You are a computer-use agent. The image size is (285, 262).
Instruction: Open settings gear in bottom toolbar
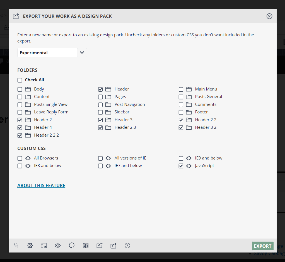point(30,246)
